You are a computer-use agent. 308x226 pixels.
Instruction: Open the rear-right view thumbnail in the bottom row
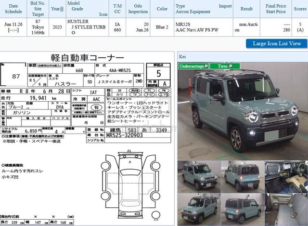point(243,209)
